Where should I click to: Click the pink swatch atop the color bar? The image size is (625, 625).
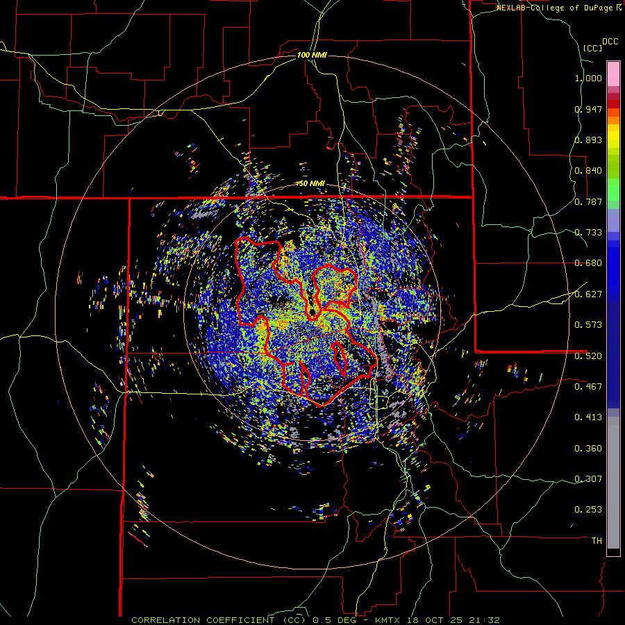tap(613, 74)
